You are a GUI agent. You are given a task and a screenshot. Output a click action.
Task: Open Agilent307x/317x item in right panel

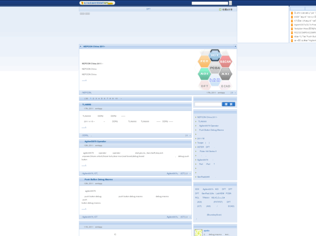[x=305, y=25]
